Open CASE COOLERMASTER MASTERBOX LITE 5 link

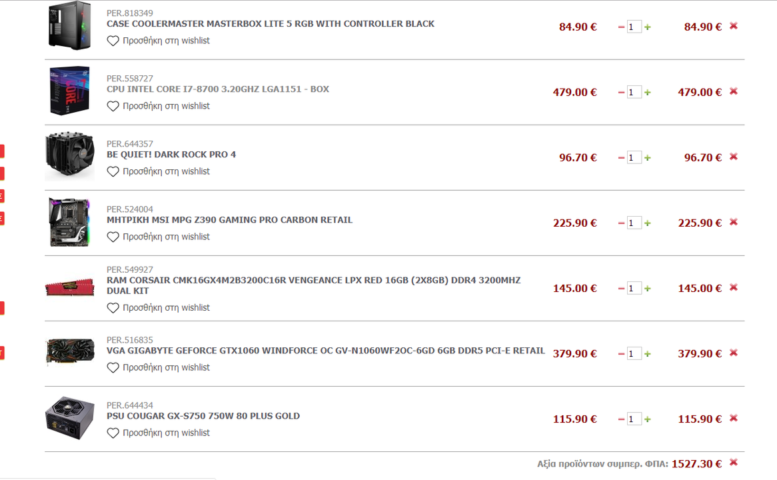pyautogui.click(x=270, y=24)
